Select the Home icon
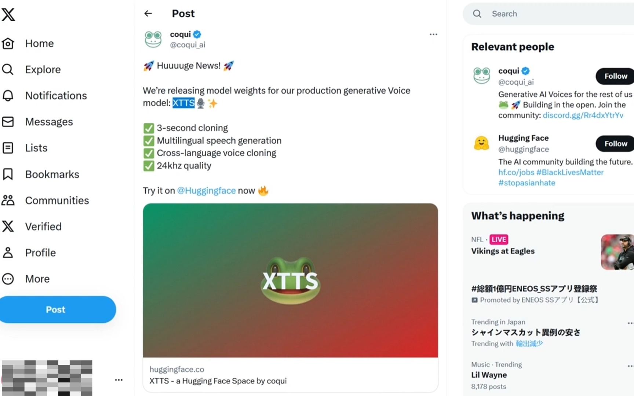 tap(8, 43)
